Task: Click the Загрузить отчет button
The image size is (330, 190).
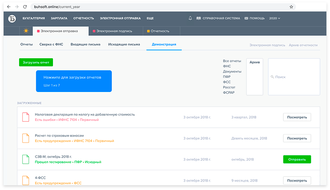Action: pyautogui.click(x=36, y=62)
